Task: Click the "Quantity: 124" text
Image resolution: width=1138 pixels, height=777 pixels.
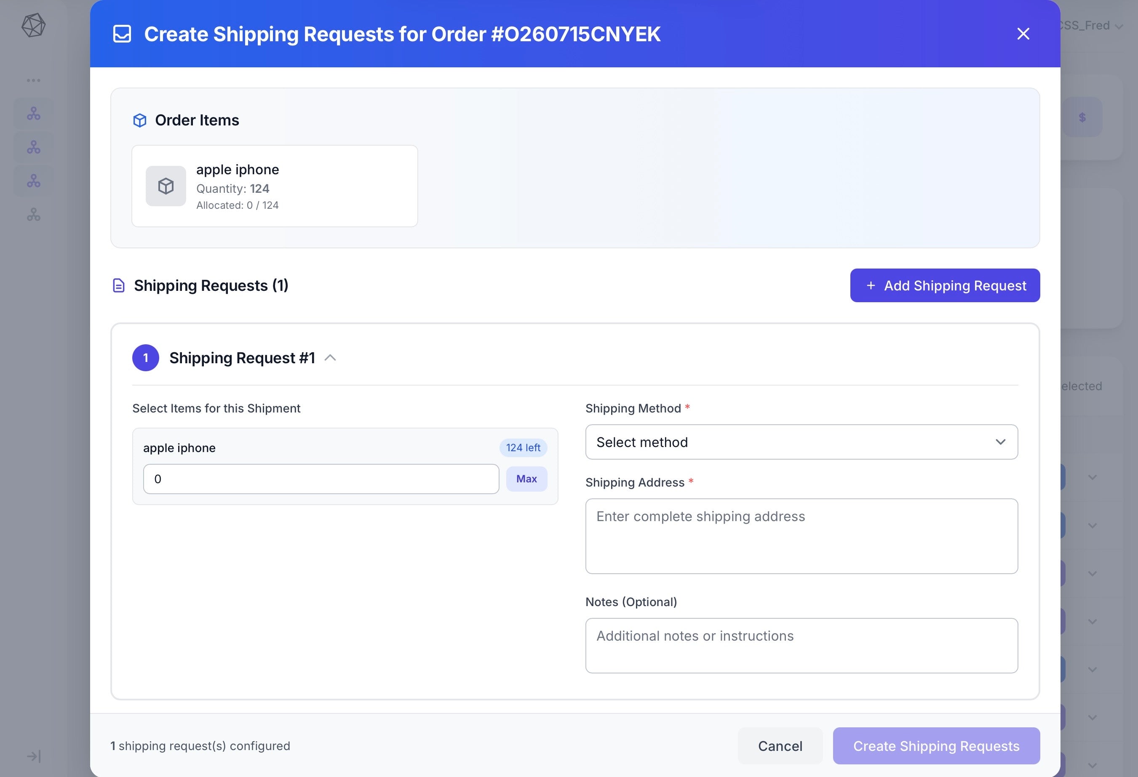Action: [232, 189]
